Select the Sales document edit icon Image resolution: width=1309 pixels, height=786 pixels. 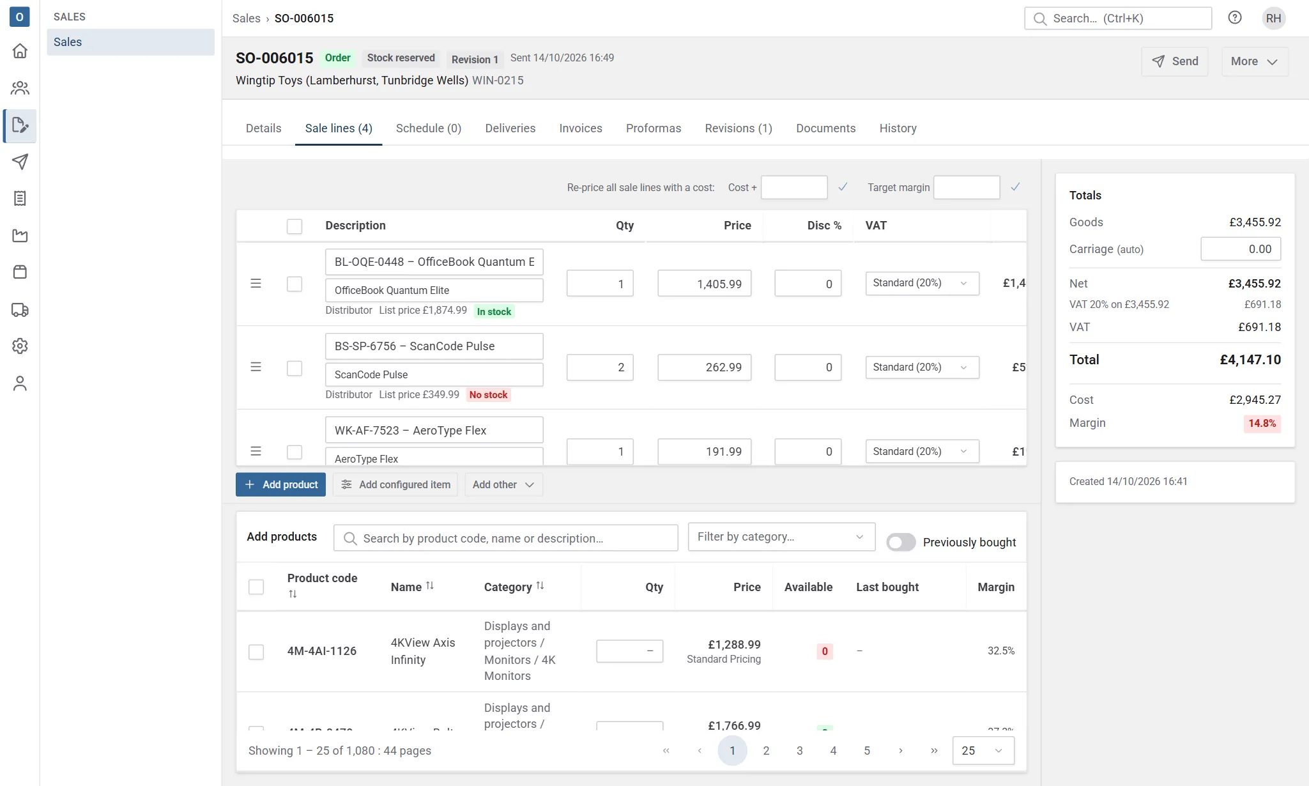[20, 125]
